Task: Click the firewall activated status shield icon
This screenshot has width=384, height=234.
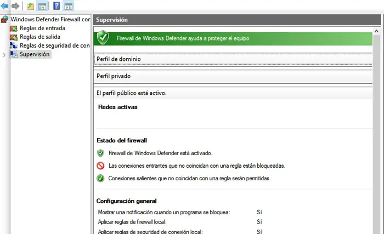Action: [100, 153]
